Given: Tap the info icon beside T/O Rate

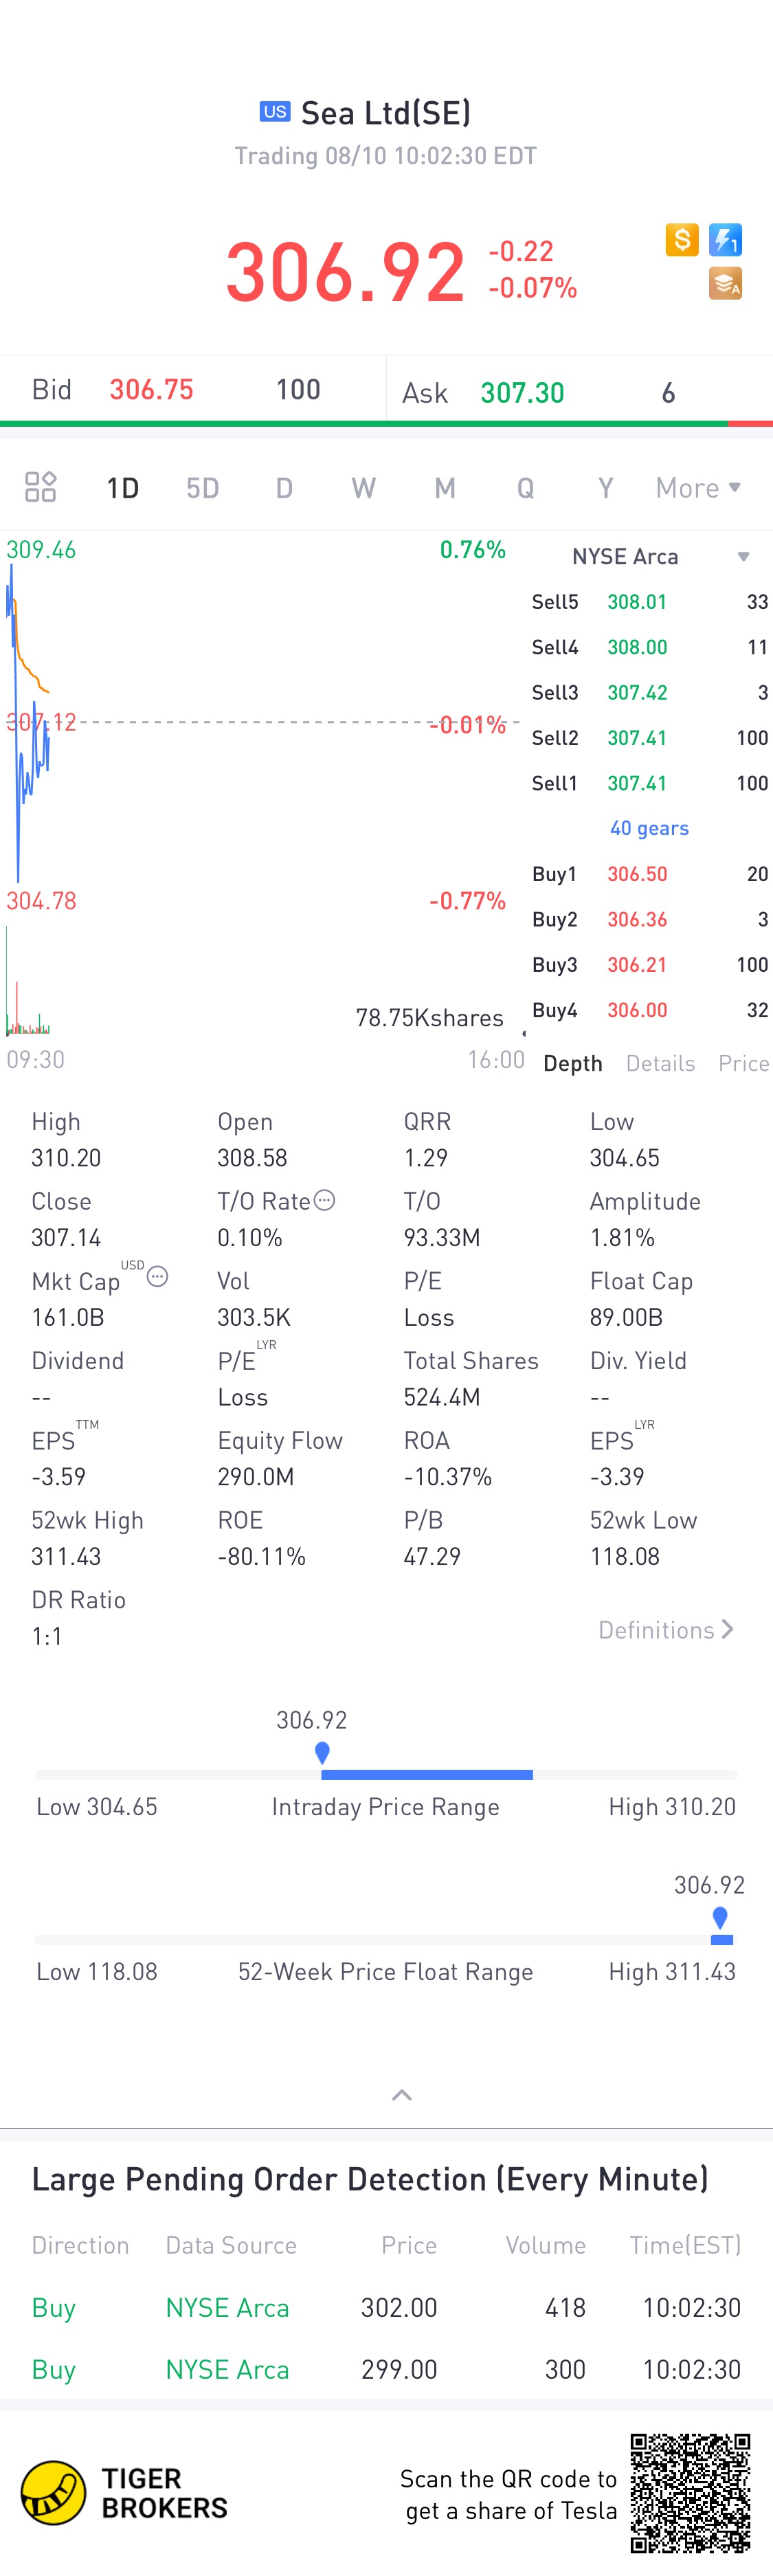Looking at the screenshot, I should 325,1200.
